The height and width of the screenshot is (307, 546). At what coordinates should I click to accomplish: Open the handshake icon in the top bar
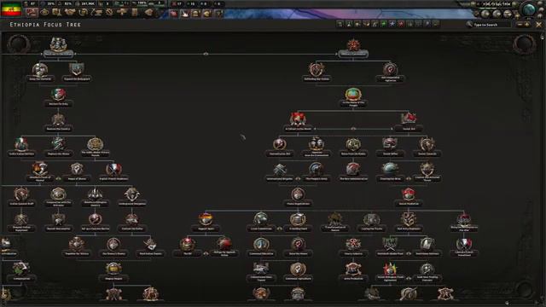[70, 13]
